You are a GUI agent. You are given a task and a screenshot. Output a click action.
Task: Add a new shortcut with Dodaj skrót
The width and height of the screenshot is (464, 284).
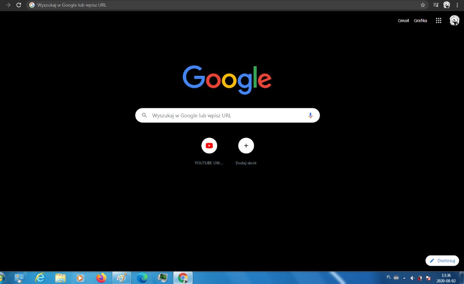(246, 146)
